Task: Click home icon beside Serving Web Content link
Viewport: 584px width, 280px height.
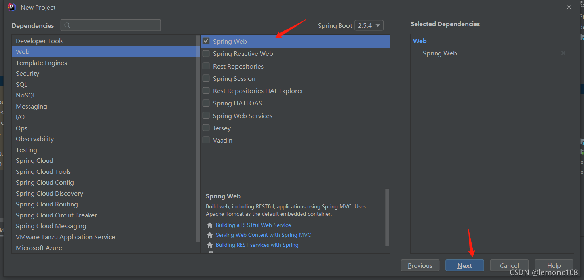Action: tap(210, 235)
